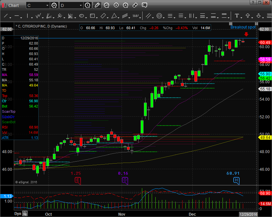Select the concentric circles drawing tool

(x=159, y=16)
